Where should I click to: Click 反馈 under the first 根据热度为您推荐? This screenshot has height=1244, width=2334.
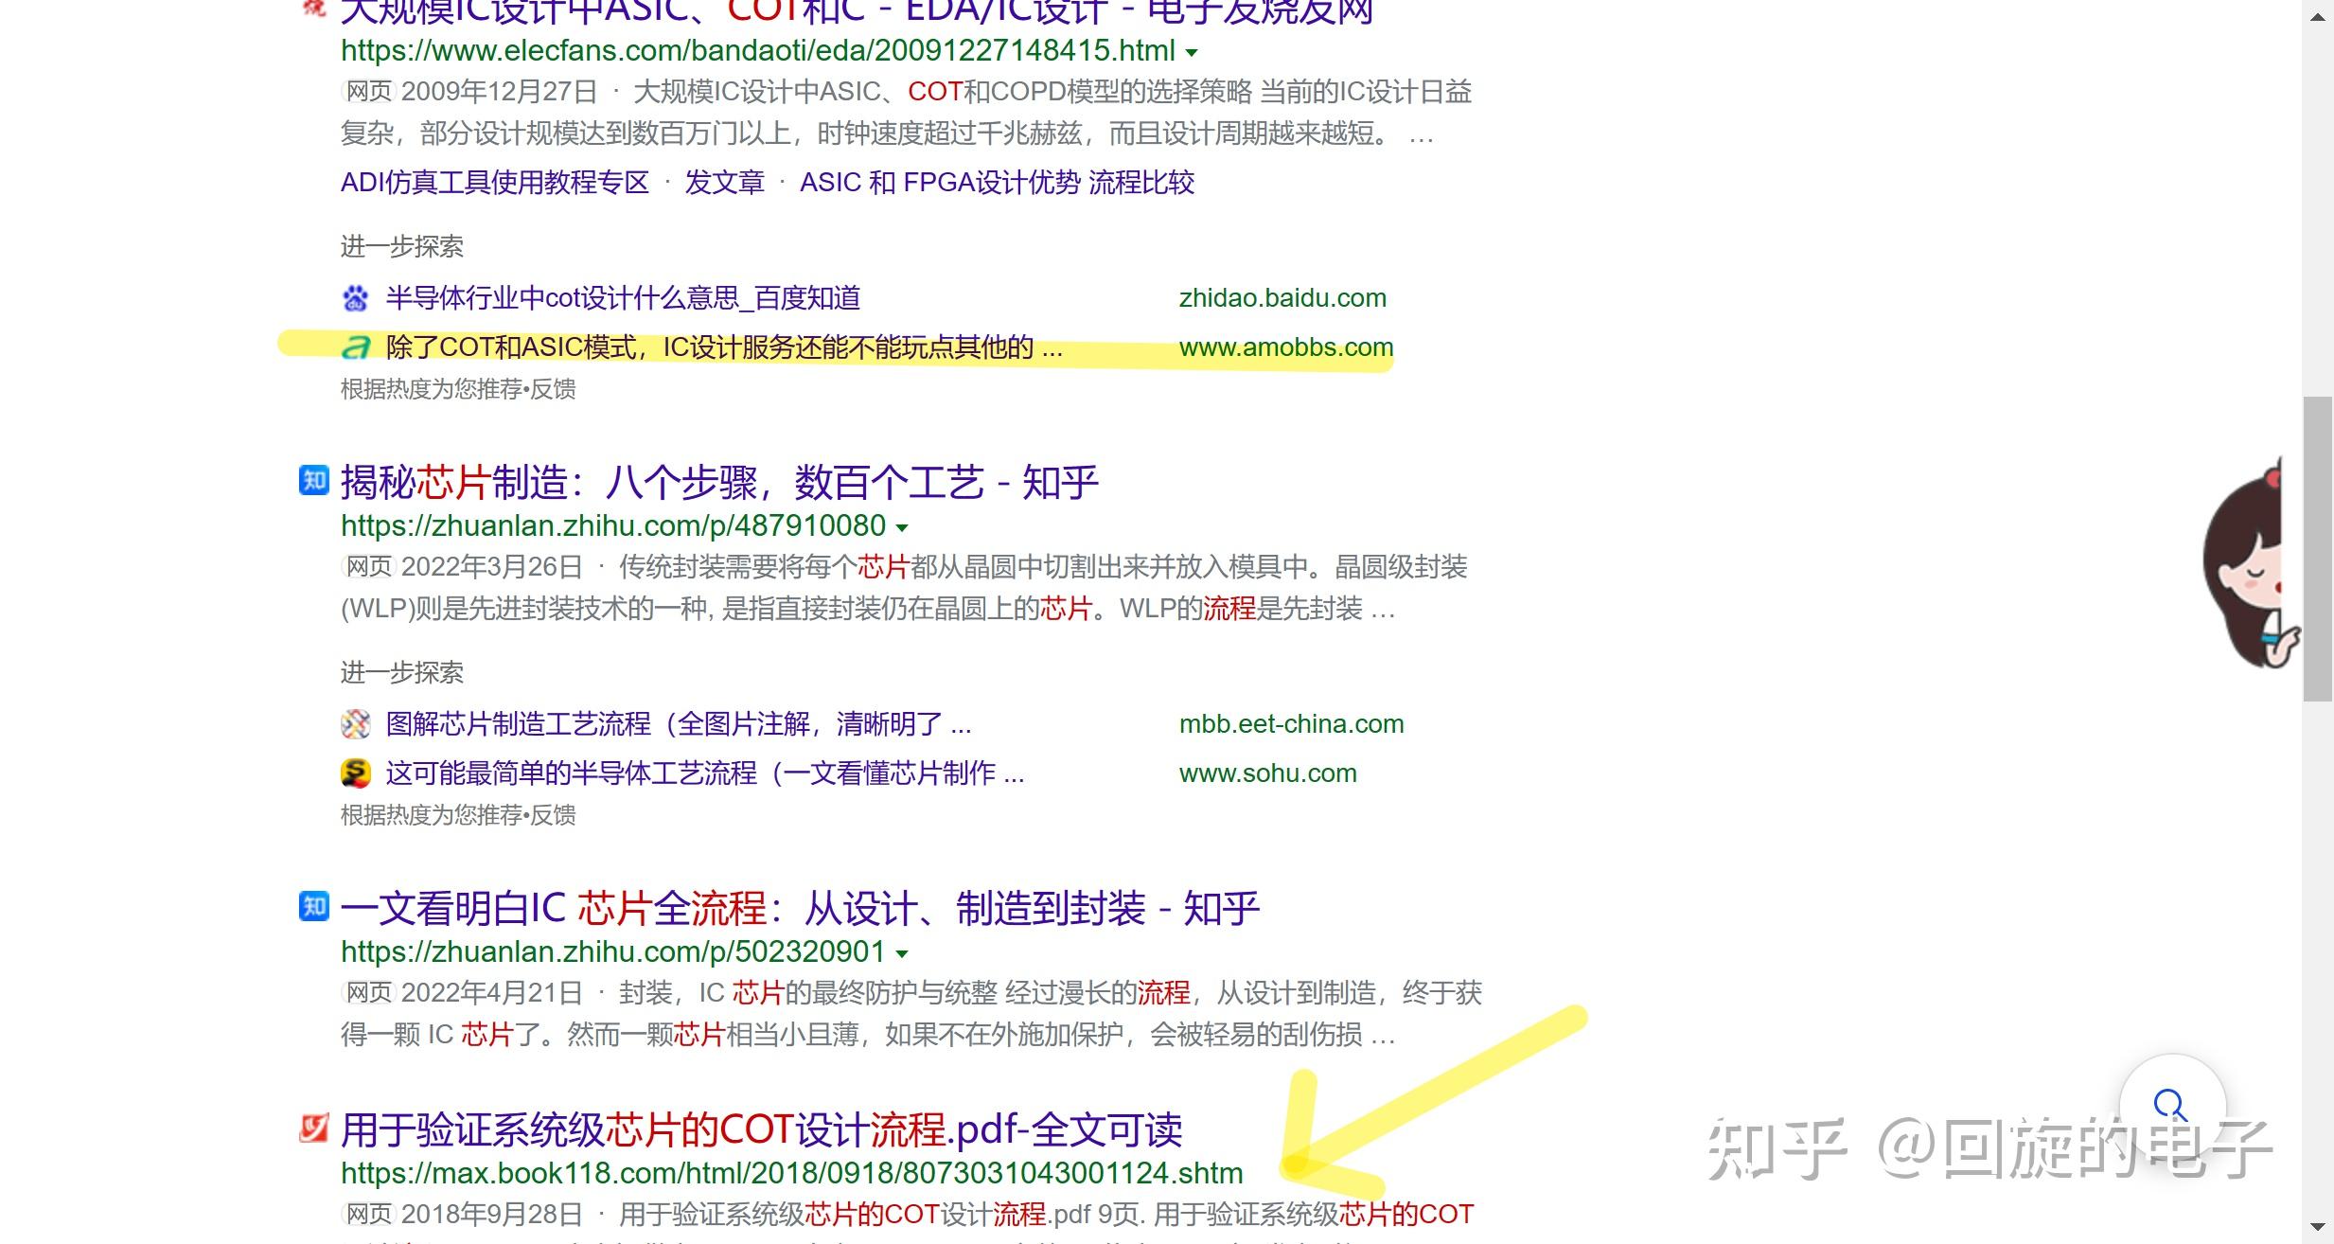[553, 389]
